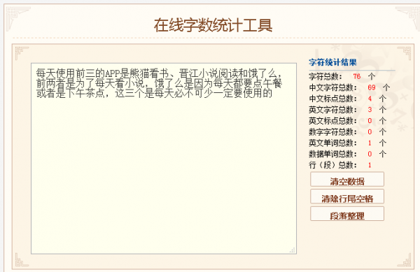This screenshot has height=272, width=420.
Task: Click the 字符统计结果 heading
Action: (332, 62)
